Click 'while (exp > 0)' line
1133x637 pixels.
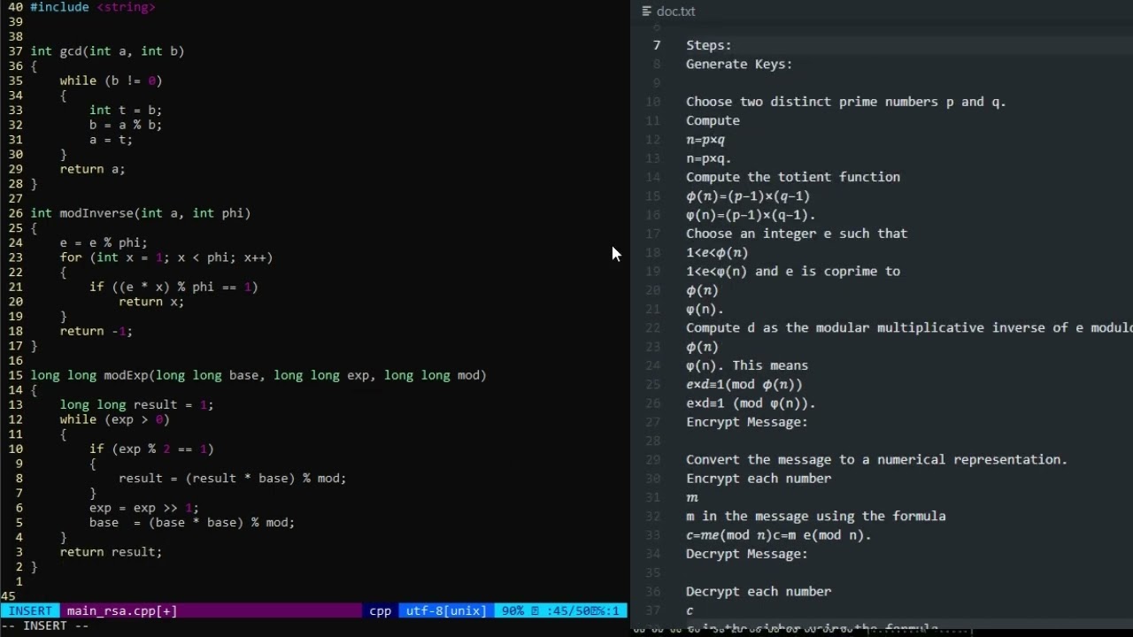(115, 419)
